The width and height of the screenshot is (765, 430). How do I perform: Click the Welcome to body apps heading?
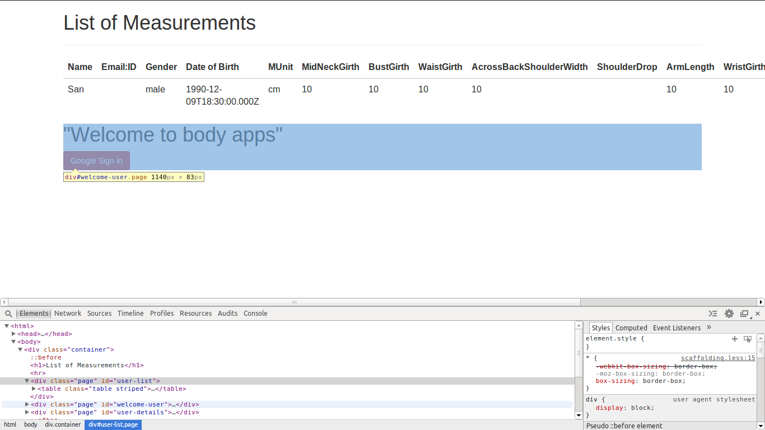point(173,134)
